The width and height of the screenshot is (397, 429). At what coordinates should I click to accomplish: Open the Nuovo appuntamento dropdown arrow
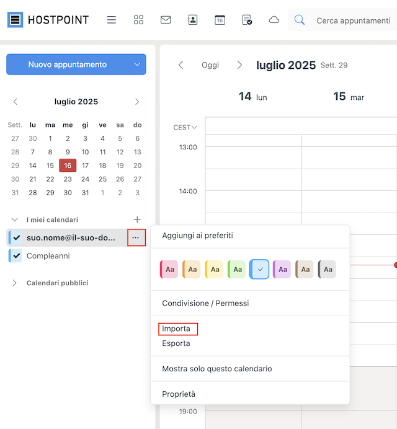137,64
